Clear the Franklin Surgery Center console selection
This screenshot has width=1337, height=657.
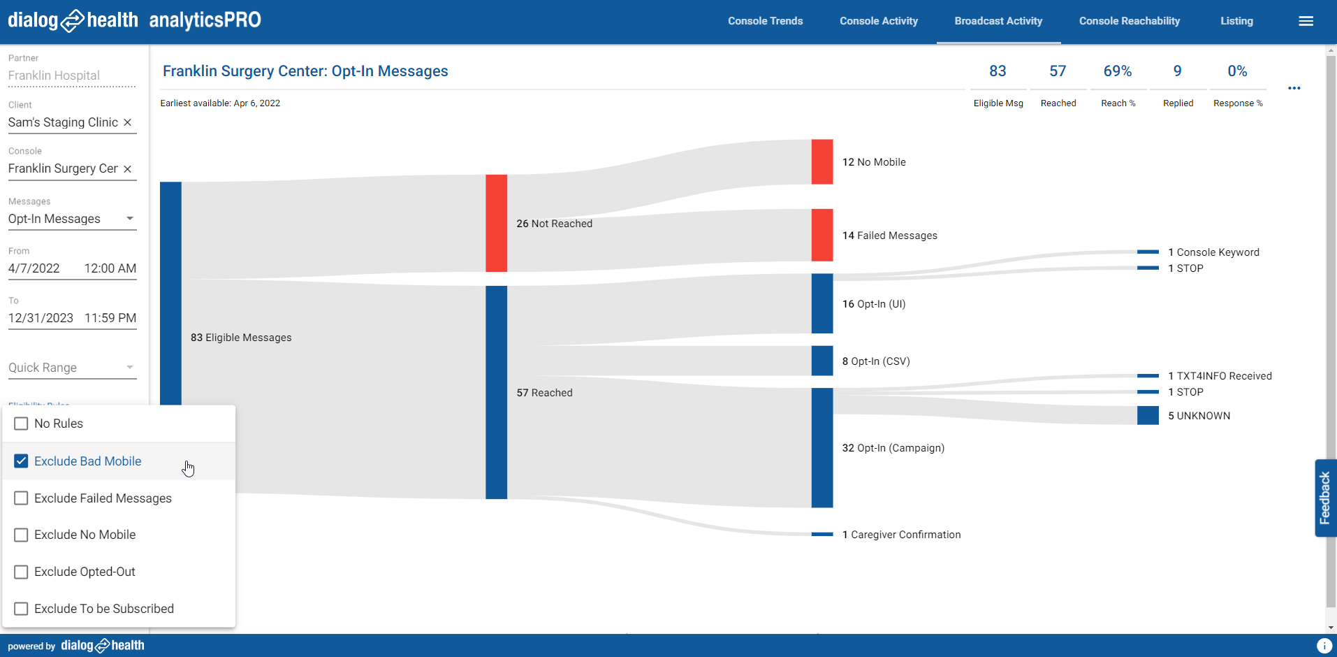click(x=128, y=169)
